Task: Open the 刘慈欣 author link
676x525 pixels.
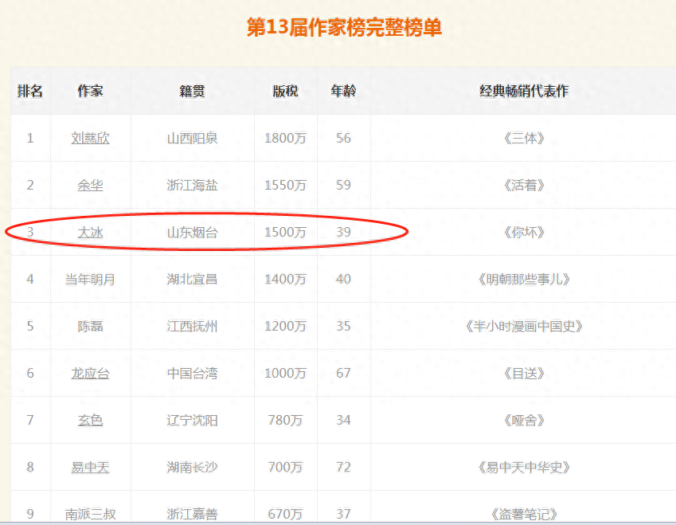Action: pyautogui.click(x=90, y=138)
